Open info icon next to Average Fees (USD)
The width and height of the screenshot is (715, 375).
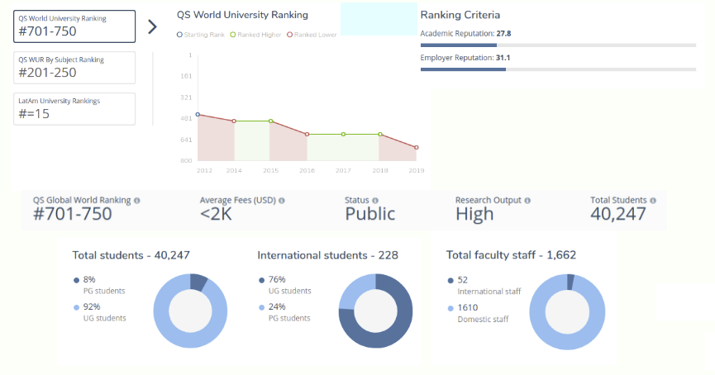point(282,201)
